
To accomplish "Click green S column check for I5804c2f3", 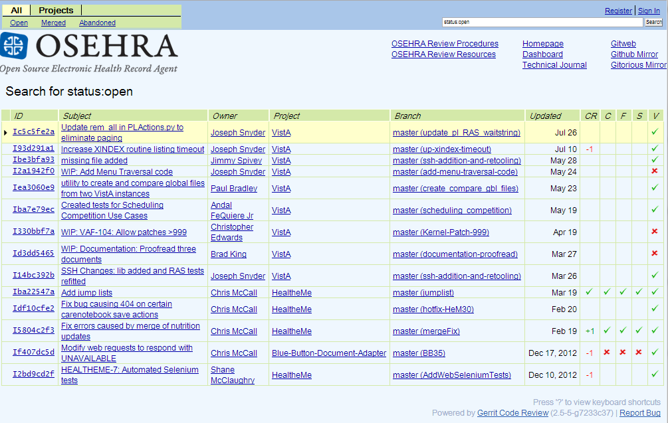I will pos(639,331).
